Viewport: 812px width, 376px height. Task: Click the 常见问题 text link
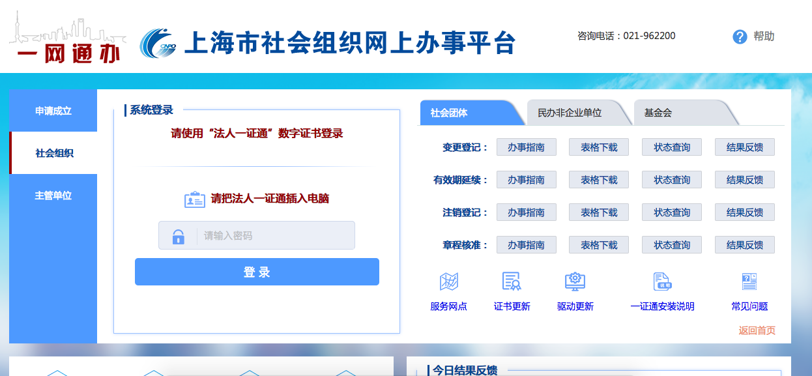coord(749,306)
